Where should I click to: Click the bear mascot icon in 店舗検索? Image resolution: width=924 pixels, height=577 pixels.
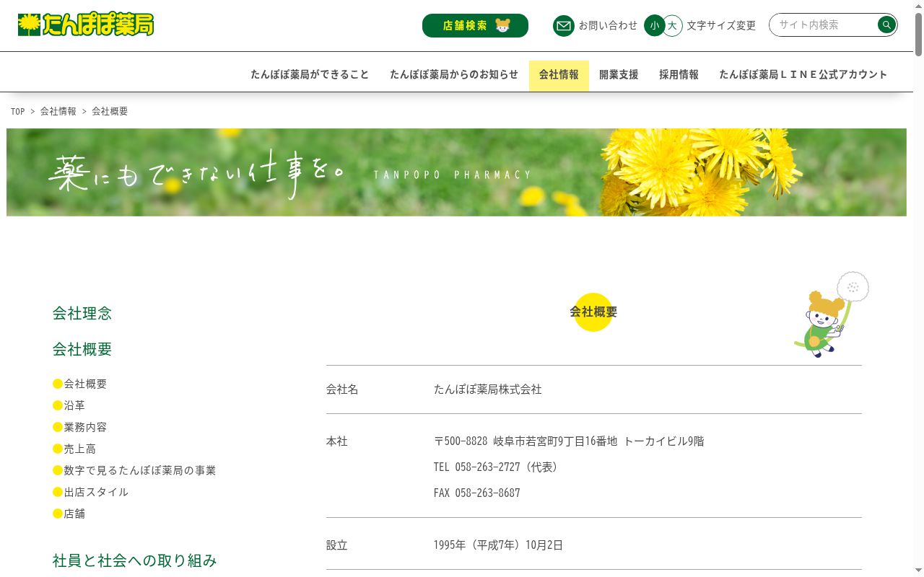(x=502, y=25)
